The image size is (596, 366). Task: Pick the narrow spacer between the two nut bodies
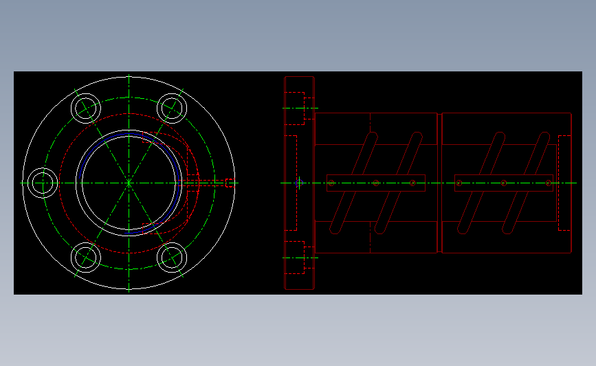(x=440, y=183)
